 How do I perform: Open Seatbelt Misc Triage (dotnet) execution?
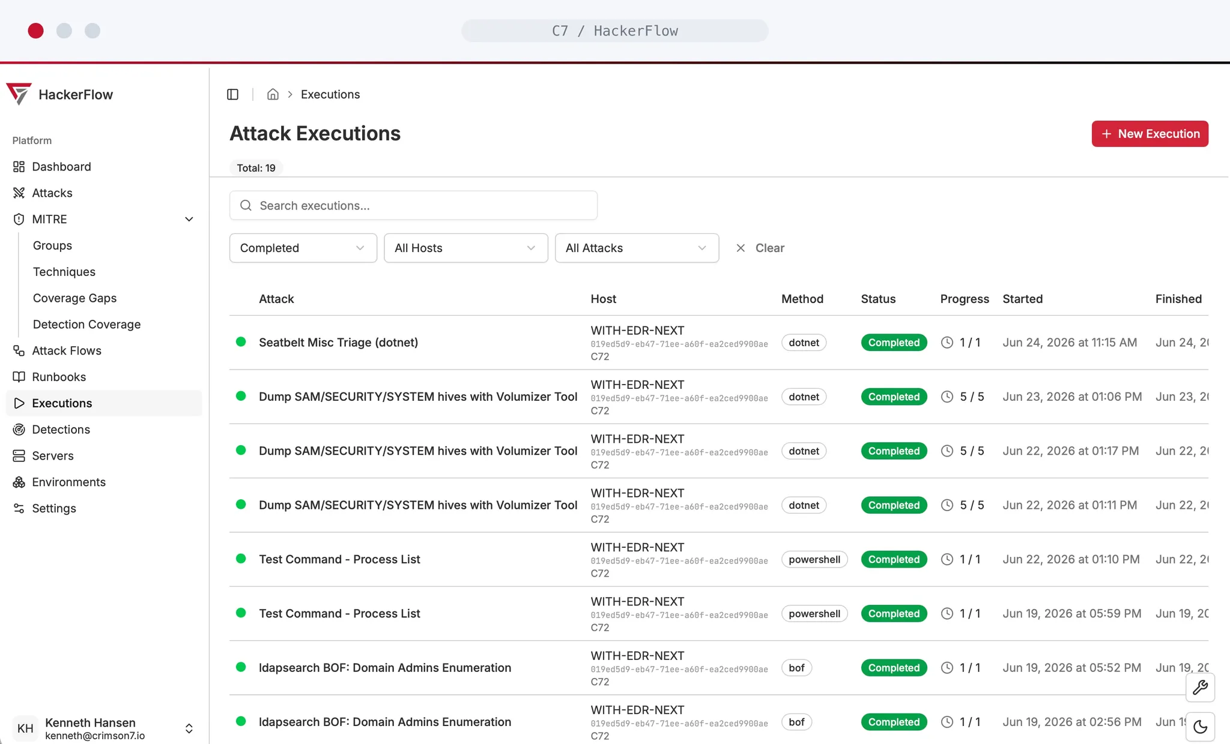click(338, 343)
